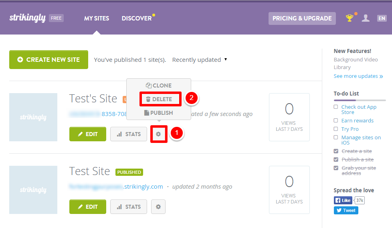This screenshot has height=228, width=392.
Task: Click the FREE plan badge
Action: click(56, 18)
